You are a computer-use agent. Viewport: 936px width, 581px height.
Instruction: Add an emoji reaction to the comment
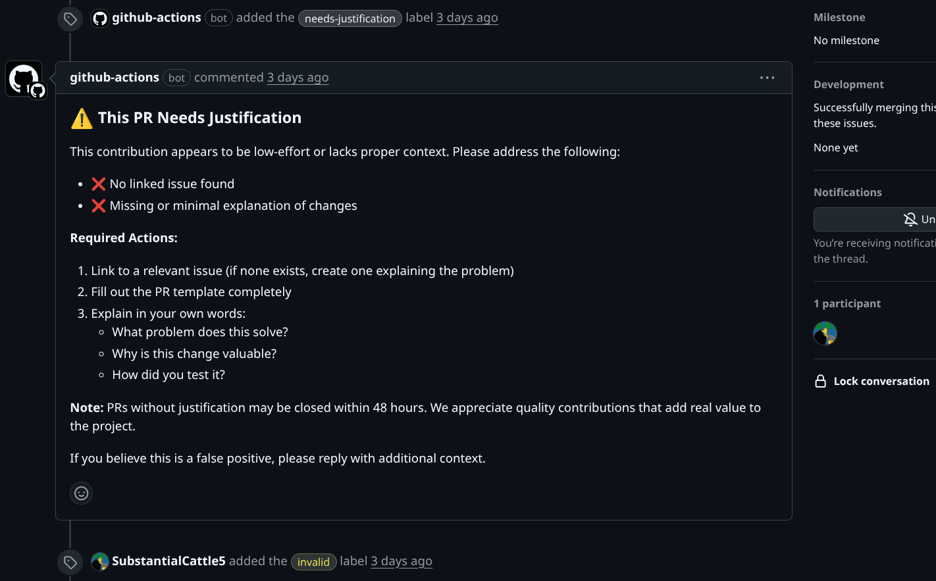click(81, 493)
